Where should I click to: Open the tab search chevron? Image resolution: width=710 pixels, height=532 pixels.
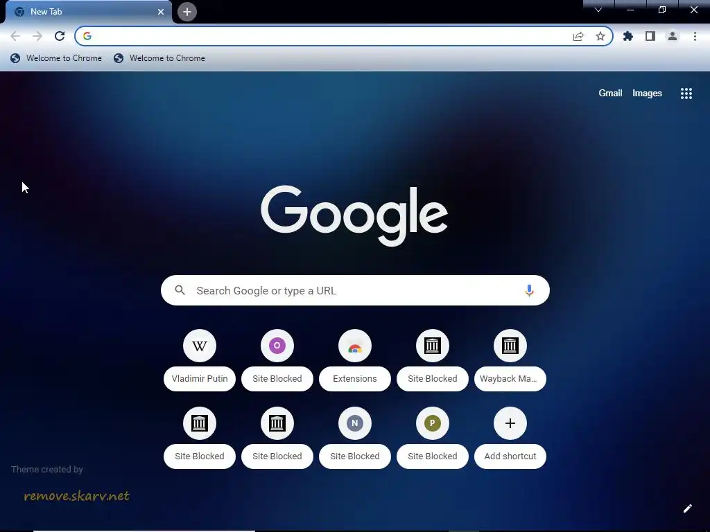(598, 10)
